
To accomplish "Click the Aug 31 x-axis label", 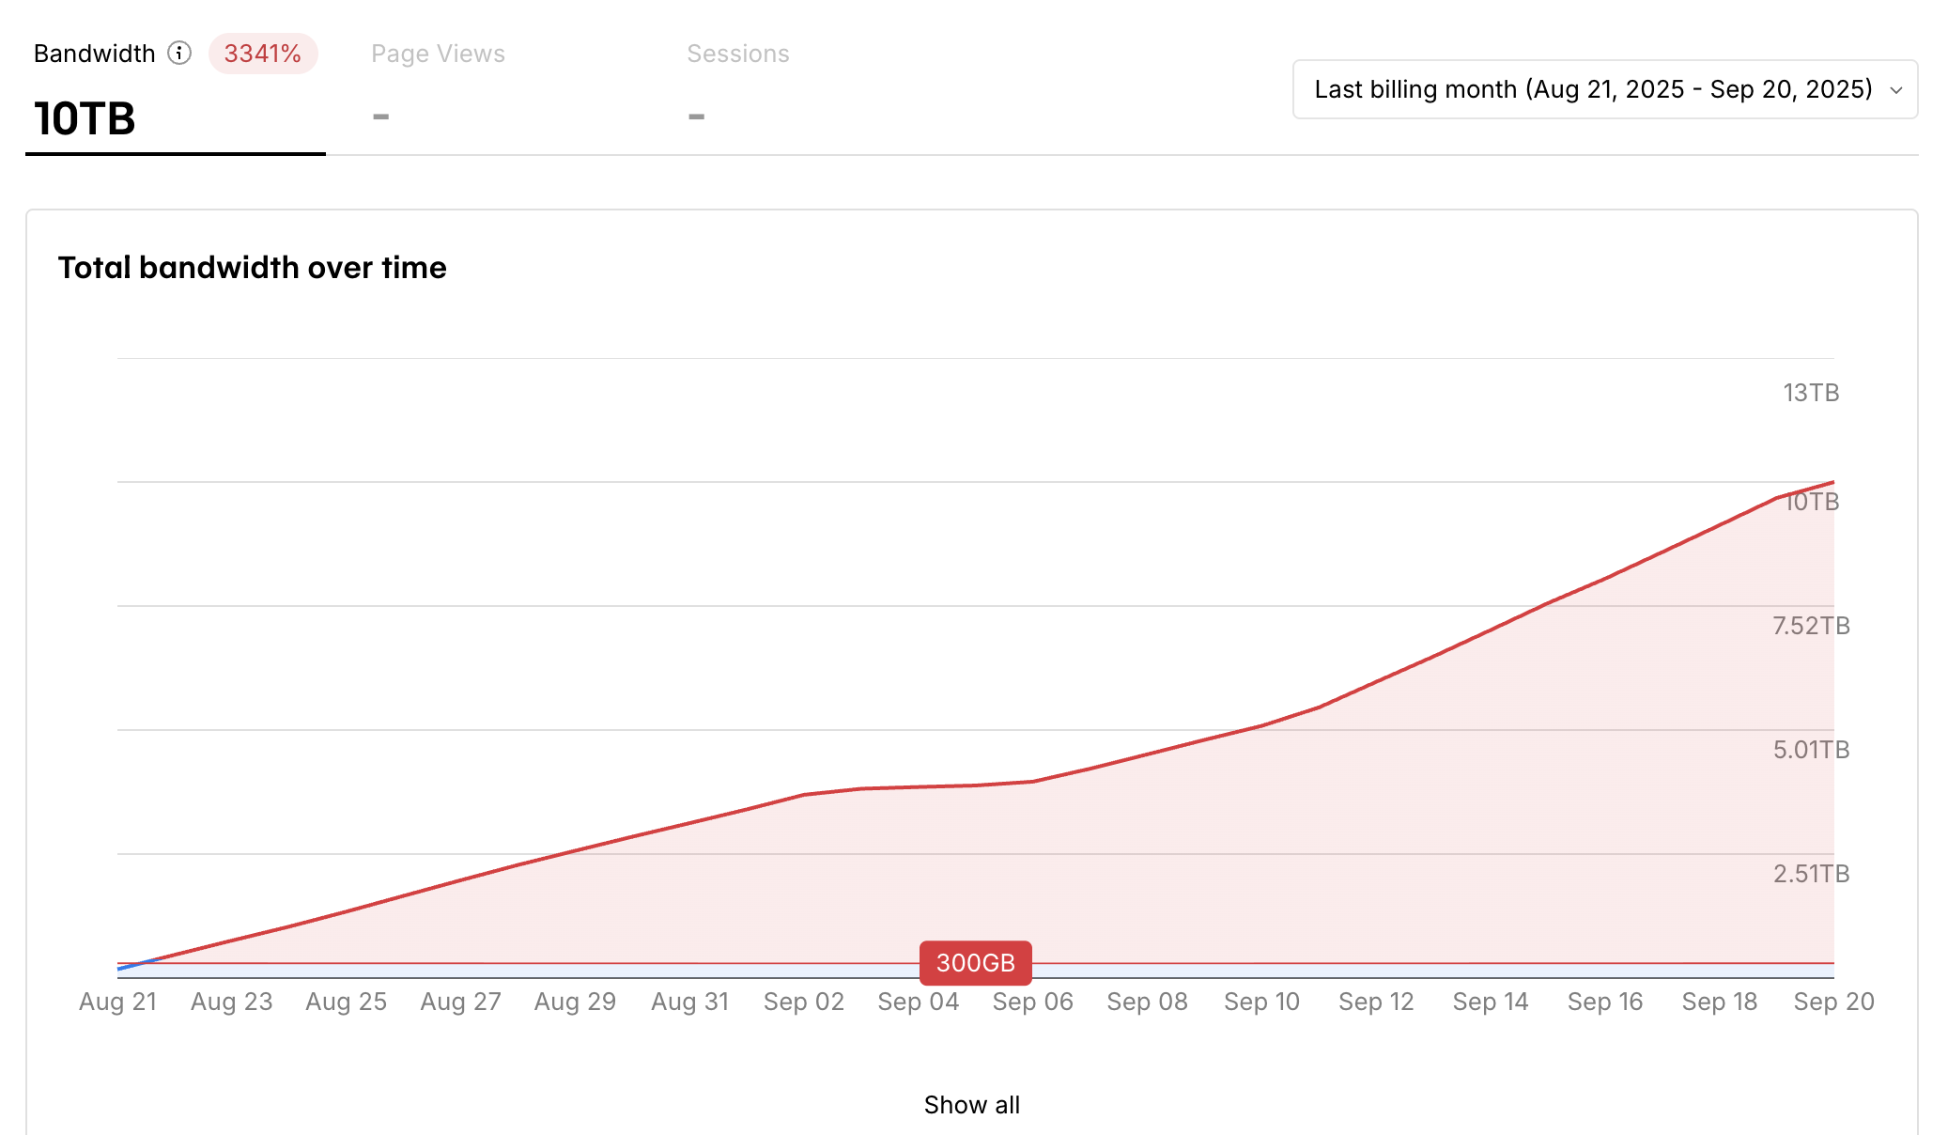I will 689,1002.
